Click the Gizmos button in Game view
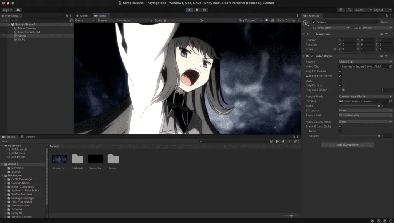Screen dimensions: 394x223 (290, 20)
